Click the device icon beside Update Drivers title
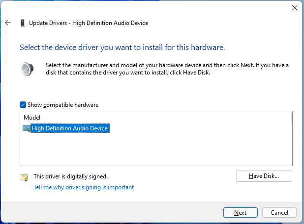 click(x=23, y=23)
